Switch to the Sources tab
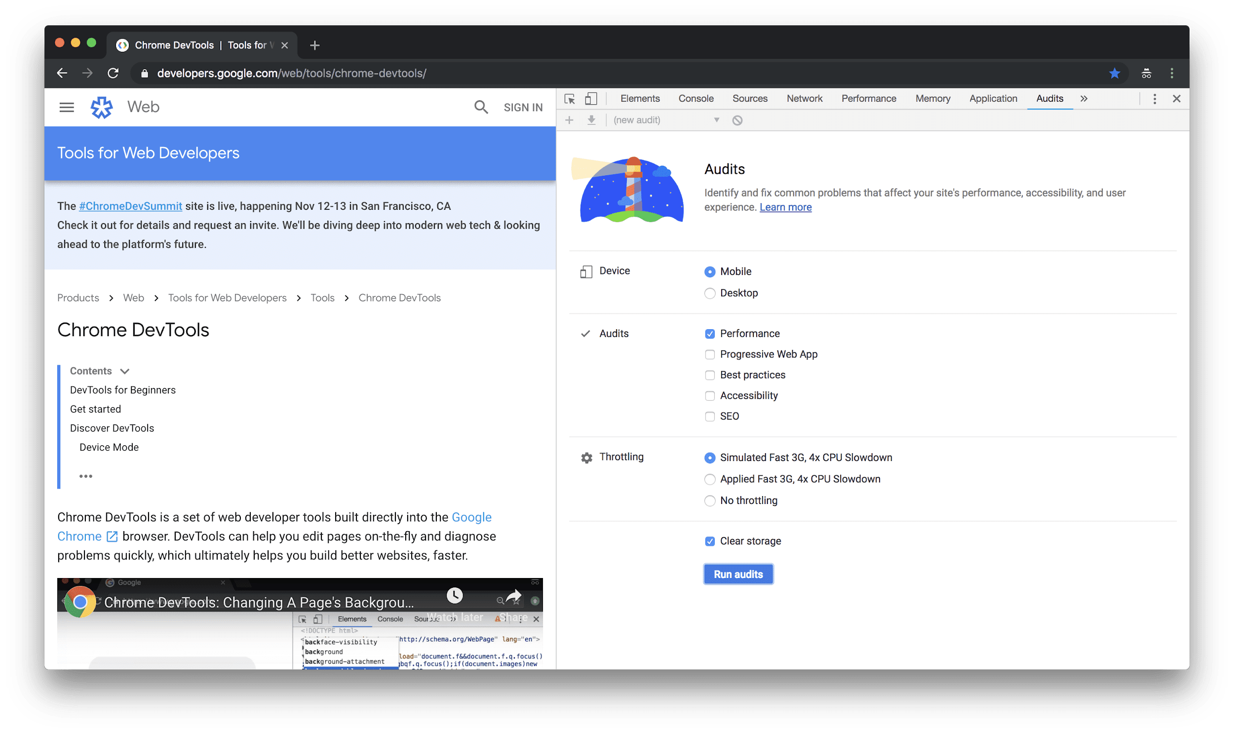 point(750,98)
